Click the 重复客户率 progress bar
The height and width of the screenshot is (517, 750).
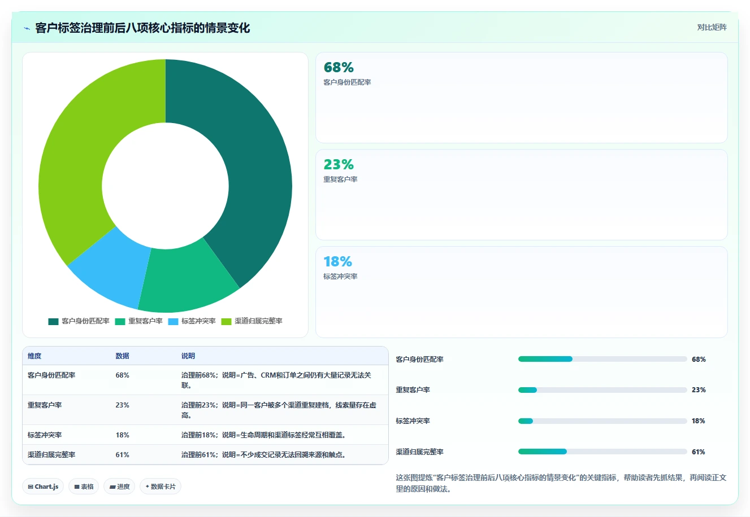tap(602, 390)
